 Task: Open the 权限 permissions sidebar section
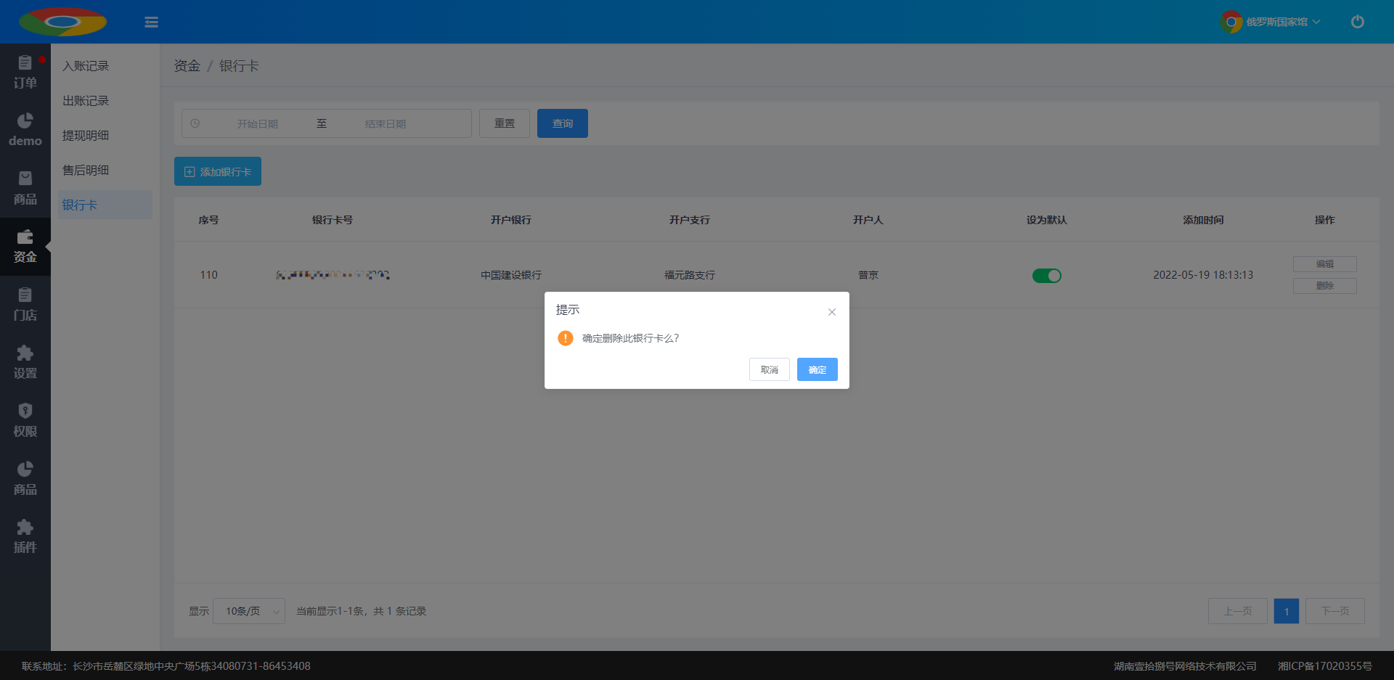pos(25,421)
